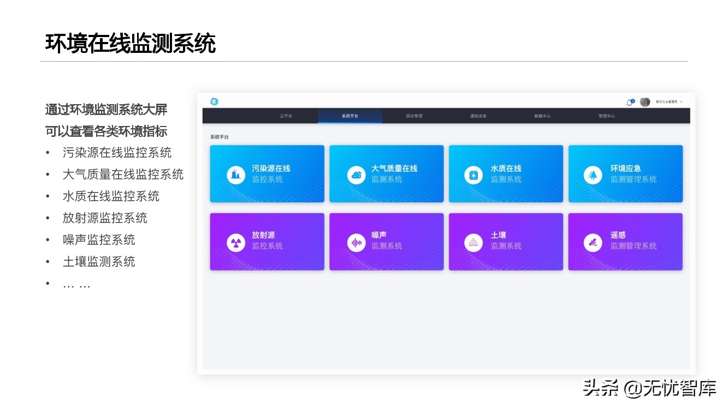The height and width of the screenshot is (409, 728).
Task: Open the notifications bell
Action: point(629,103)
